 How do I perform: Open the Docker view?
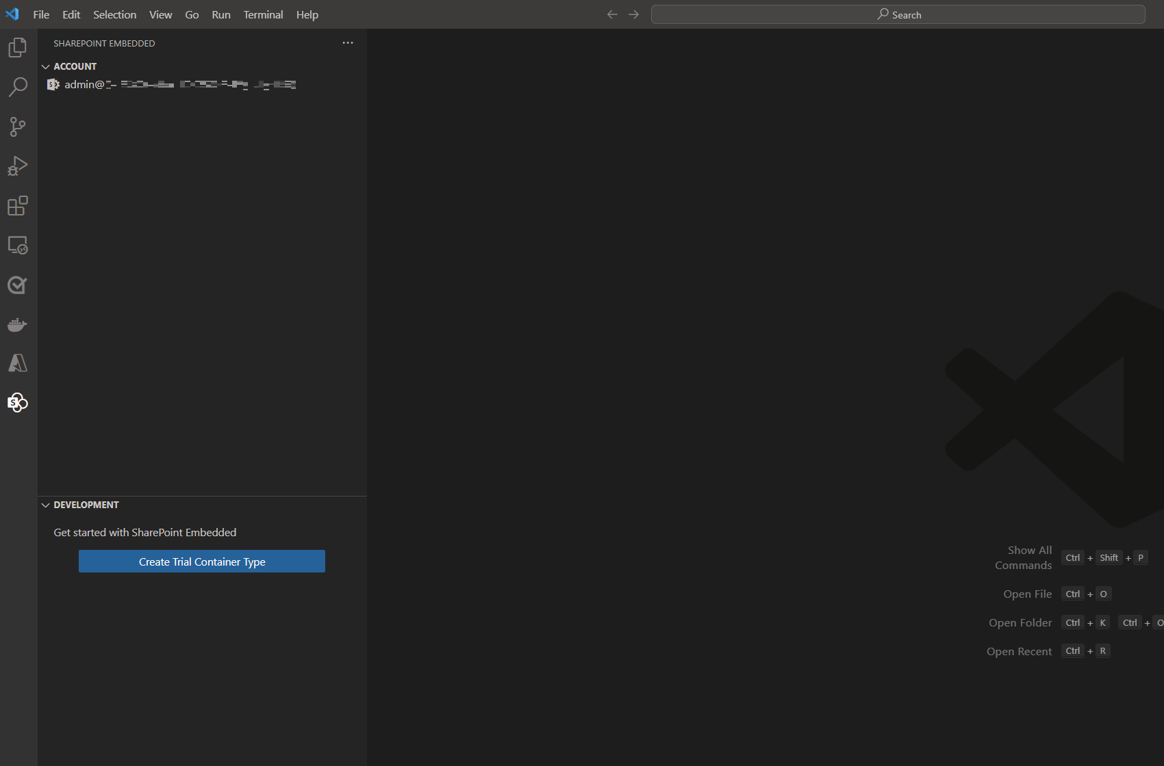(18, 325)
